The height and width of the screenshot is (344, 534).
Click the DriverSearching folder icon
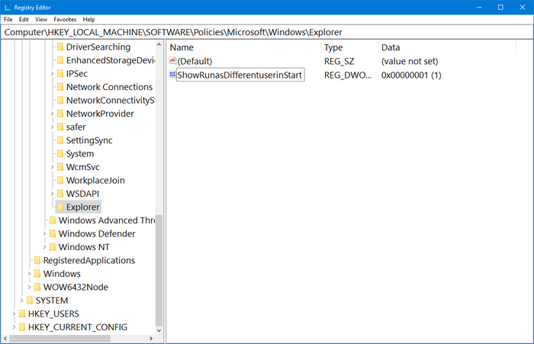coord(60,47)
